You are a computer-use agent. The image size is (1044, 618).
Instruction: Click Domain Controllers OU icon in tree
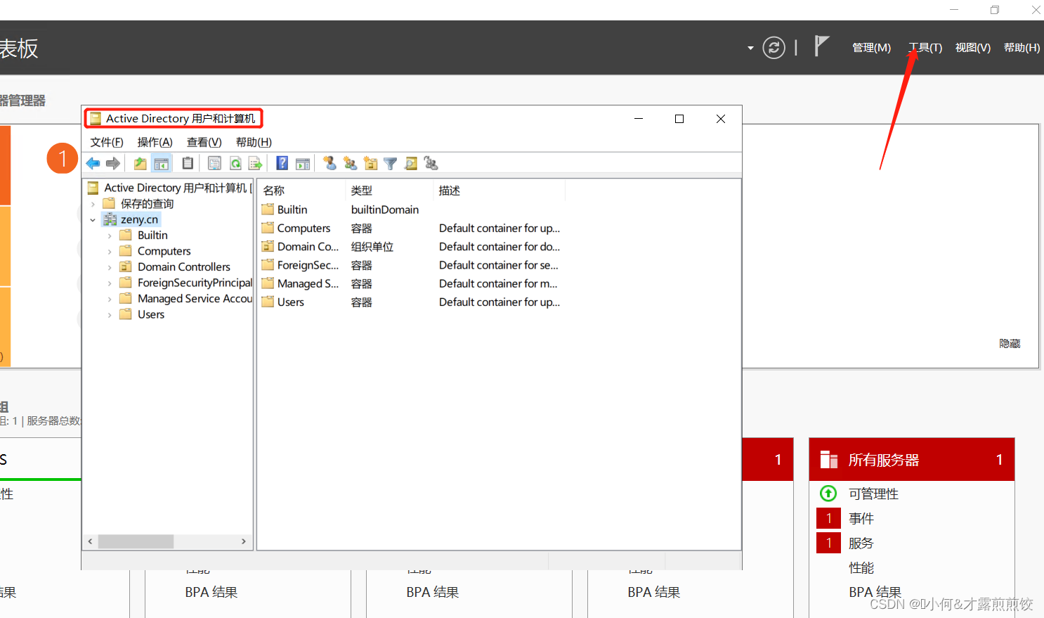pos(126,267)
